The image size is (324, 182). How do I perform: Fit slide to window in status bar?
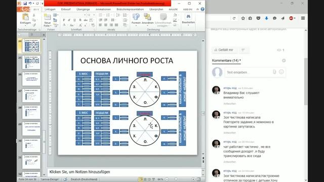click(x=198, y=179)
